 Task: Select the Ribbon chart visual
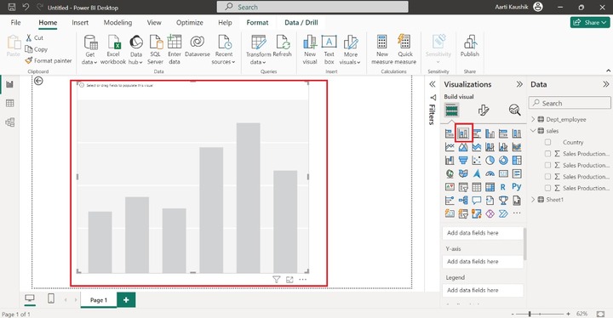[517, 147]
